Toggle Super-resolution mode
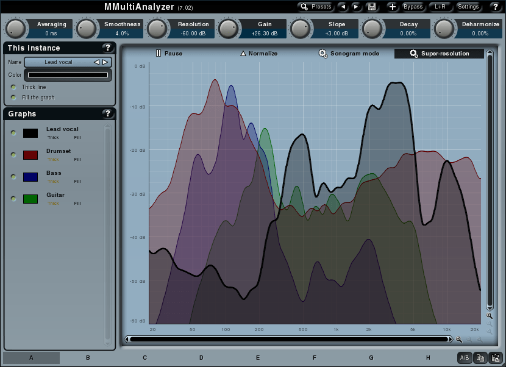506x367 pixels. point(439,54)
